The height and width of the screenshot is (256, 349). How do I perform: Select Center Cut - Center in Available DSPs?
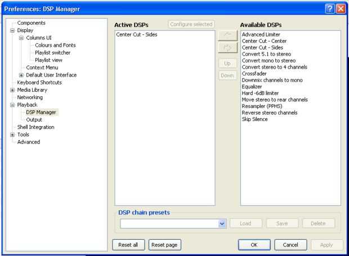pos(264,41)
